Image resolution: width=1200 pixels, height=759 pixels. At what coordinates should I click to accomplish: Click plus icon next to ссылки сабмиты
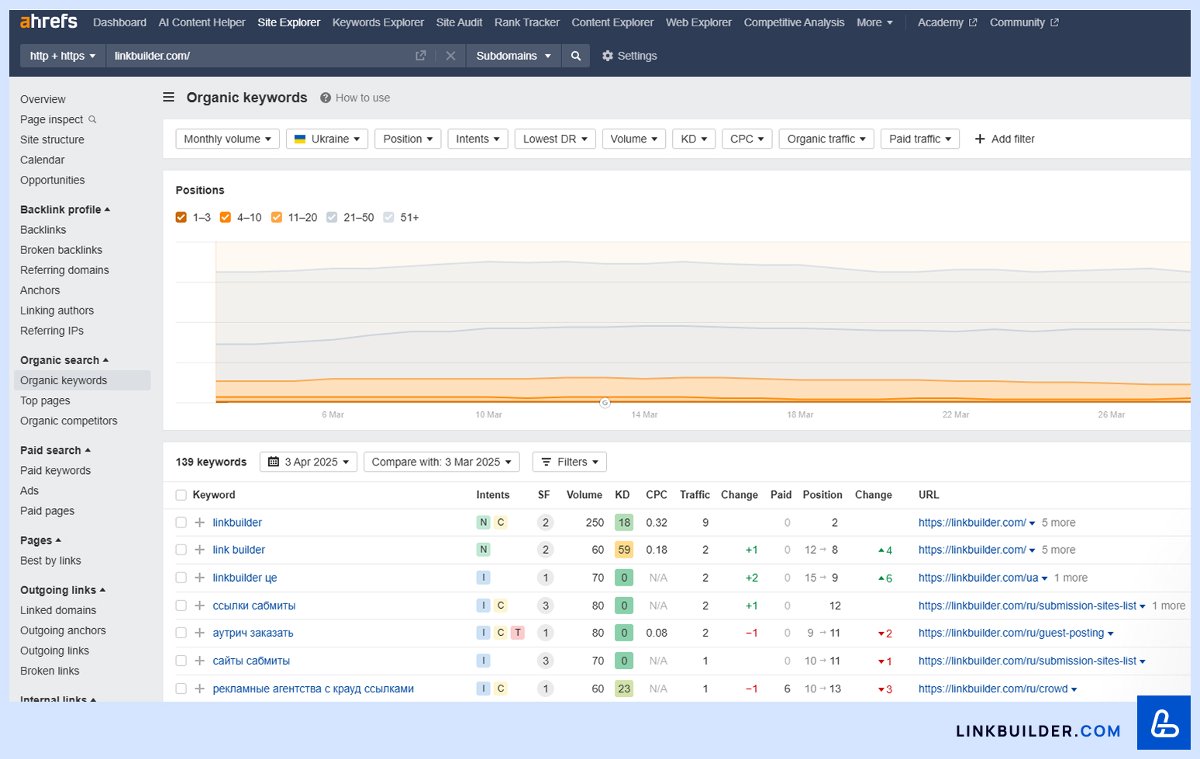(199, 606)
